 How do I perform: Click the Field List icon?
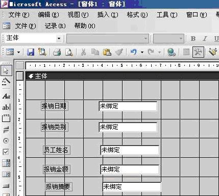pyautogui.click(x=186, y=52)
